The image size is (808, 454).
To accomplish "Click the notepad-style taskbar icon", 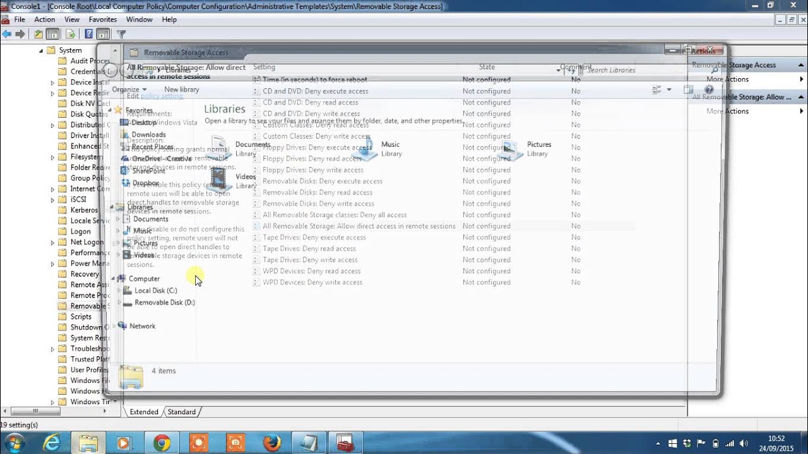I will point(309,443).
